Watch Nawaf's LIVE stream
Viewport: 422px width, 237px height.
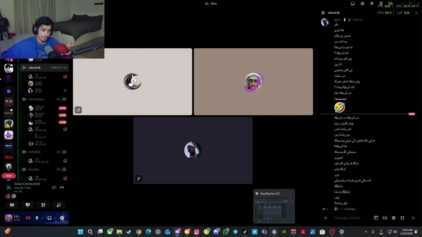62,115
